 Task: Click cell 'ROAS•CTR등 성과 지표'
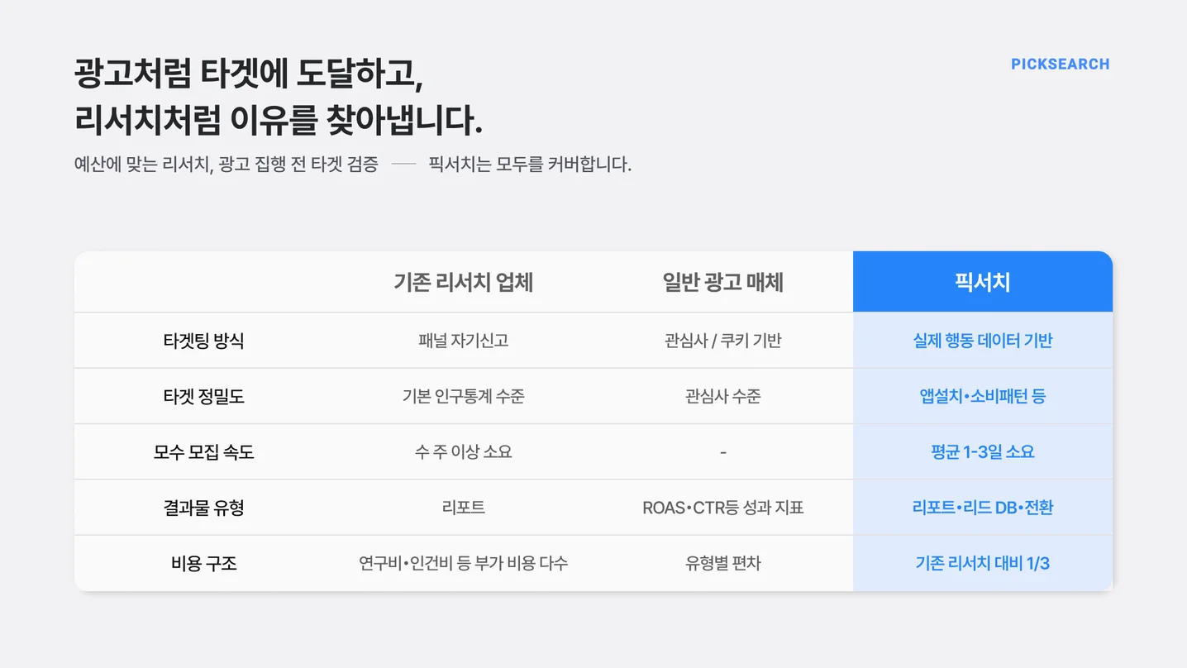pyautogui.click(x=723, y=508)
